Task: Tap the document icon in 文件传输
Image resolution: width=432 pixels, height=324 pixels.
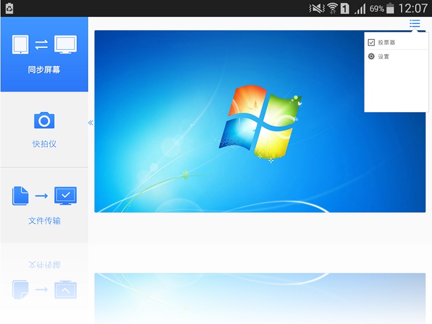Action: point(20,195)
